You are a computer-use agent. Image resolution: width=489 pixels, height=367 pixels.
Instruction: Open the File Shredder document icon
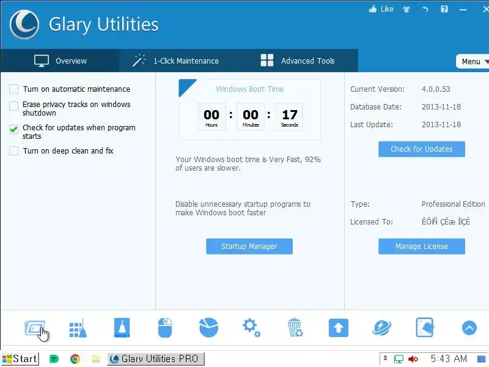click(425, 328)
